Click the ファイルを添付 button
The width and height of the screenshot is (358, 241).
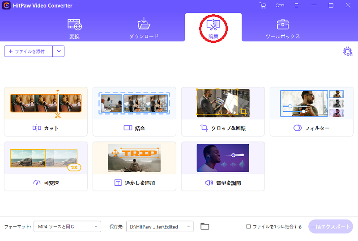click(x=28, y=51)
